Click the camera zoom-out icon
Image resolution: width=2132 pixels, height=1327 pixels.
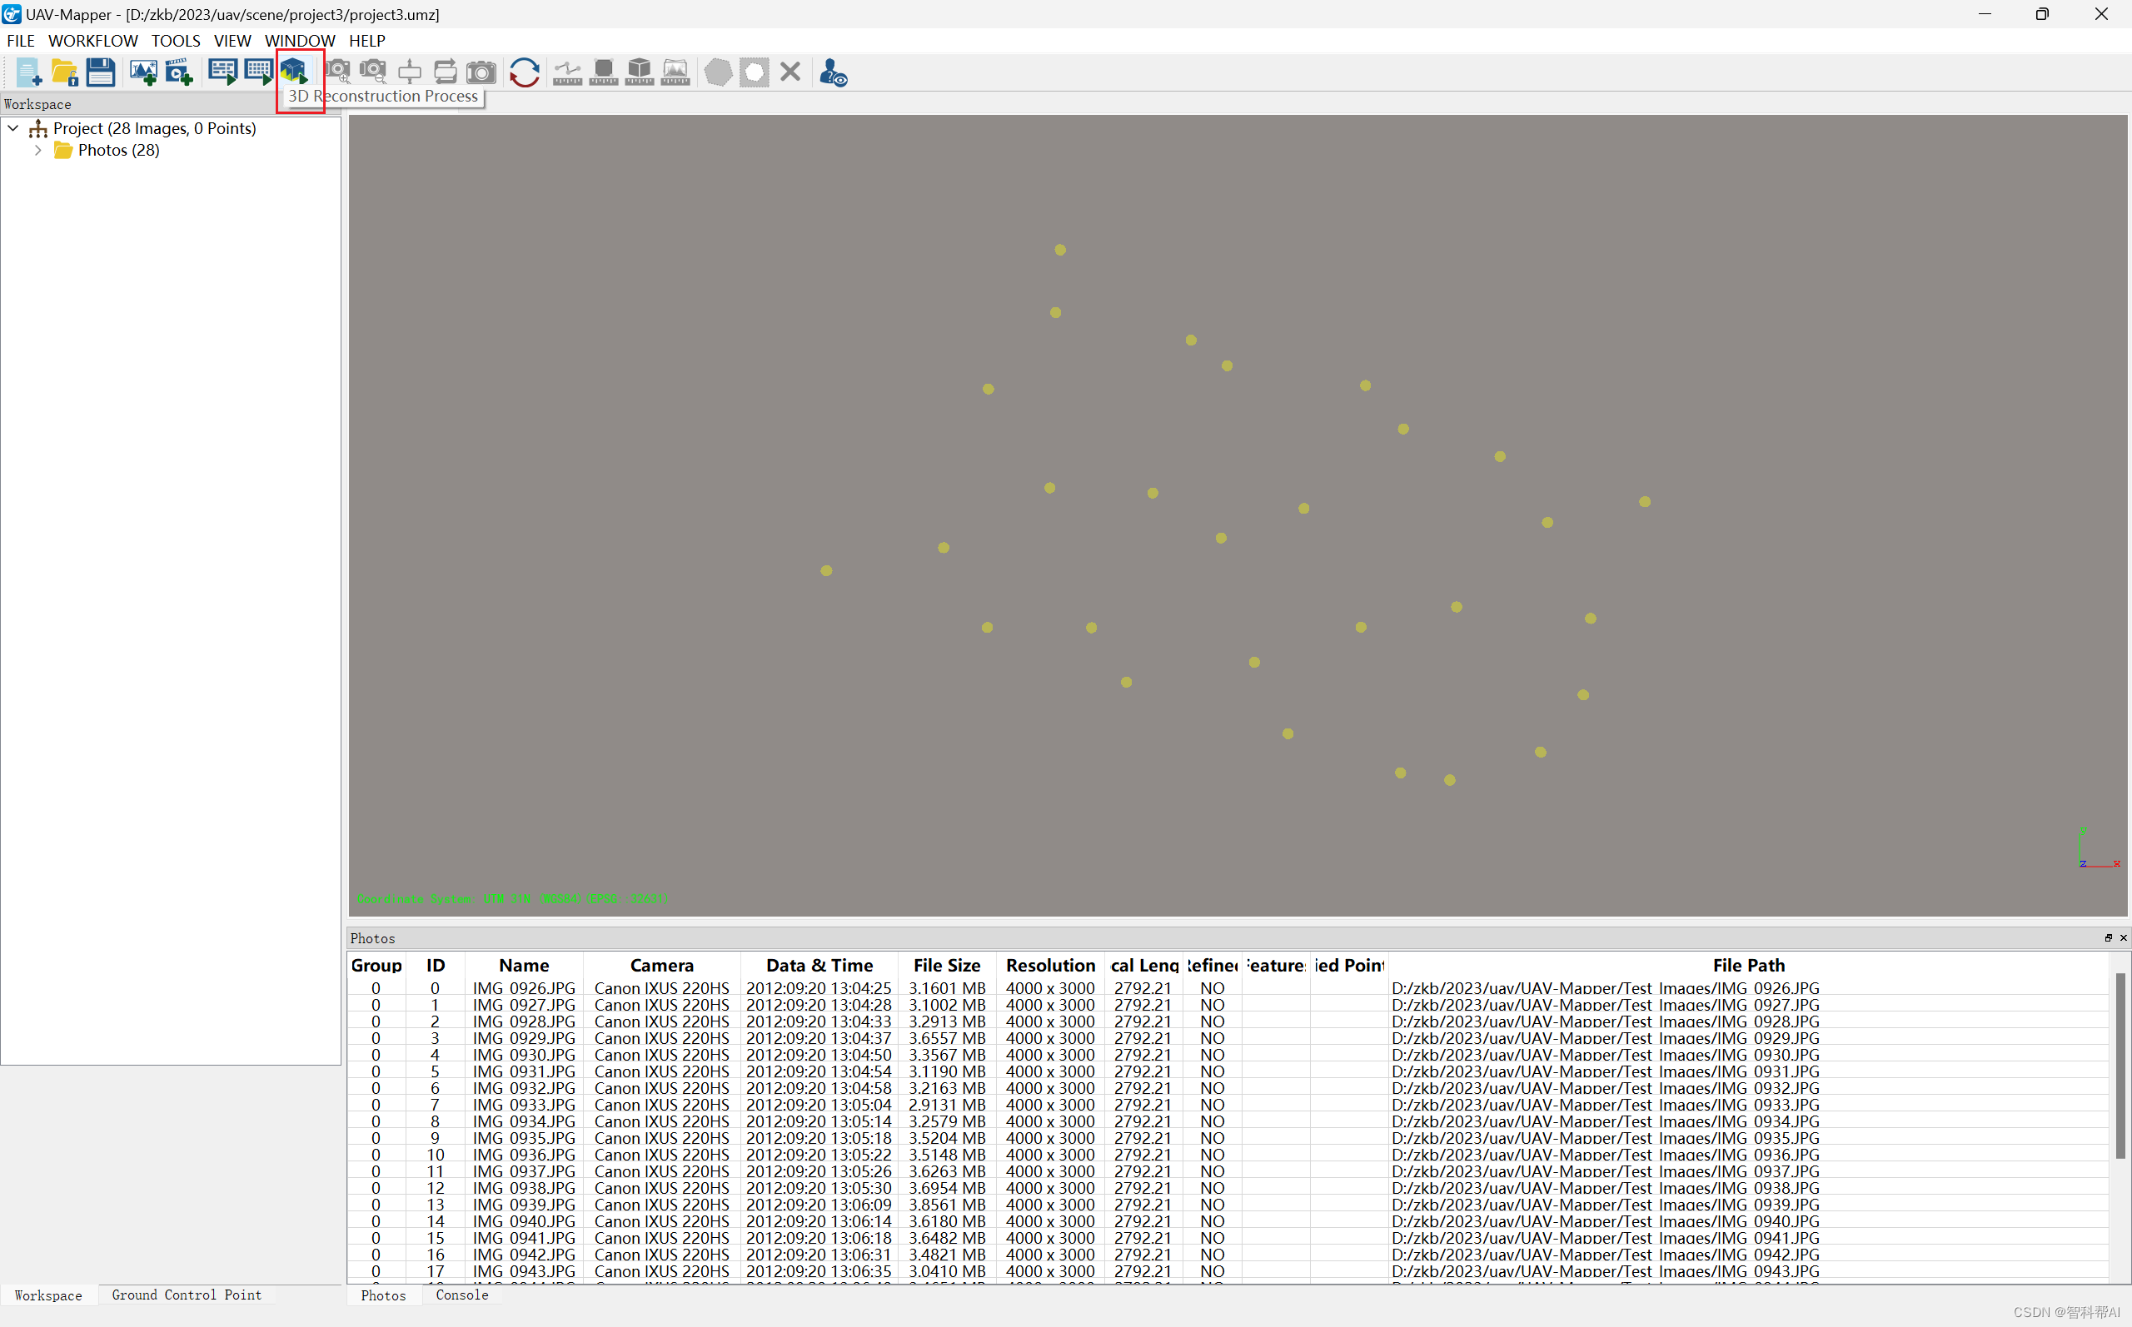point(374,72)
